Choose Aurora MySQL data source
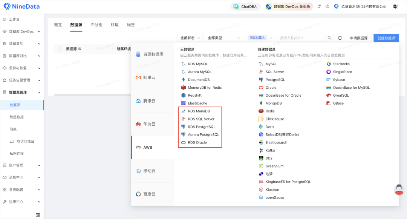This screenshot has width=407, height=219. 196,72
